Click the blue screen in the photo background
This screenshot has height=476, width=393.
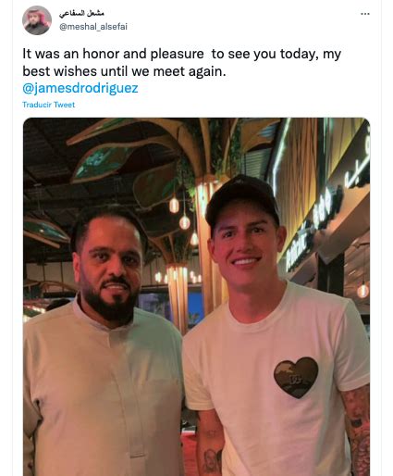pos(195,307)
